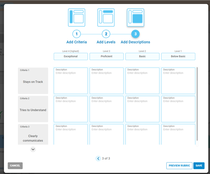Click Stays on Track Exceptional description box
Viewport: 210px width, 174px height.
point(71,81)
